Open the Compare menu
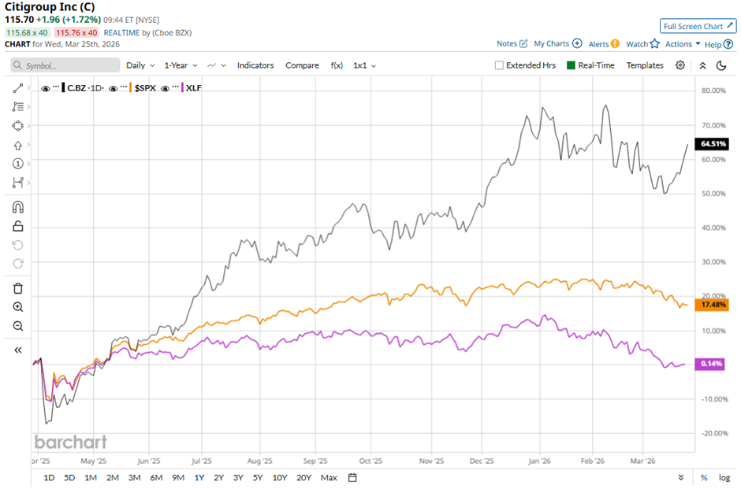741x489 pixels. [x=302, y=65]
